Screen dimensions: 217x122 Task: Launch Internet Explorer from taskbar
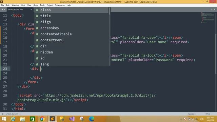[x=13, y=119]
